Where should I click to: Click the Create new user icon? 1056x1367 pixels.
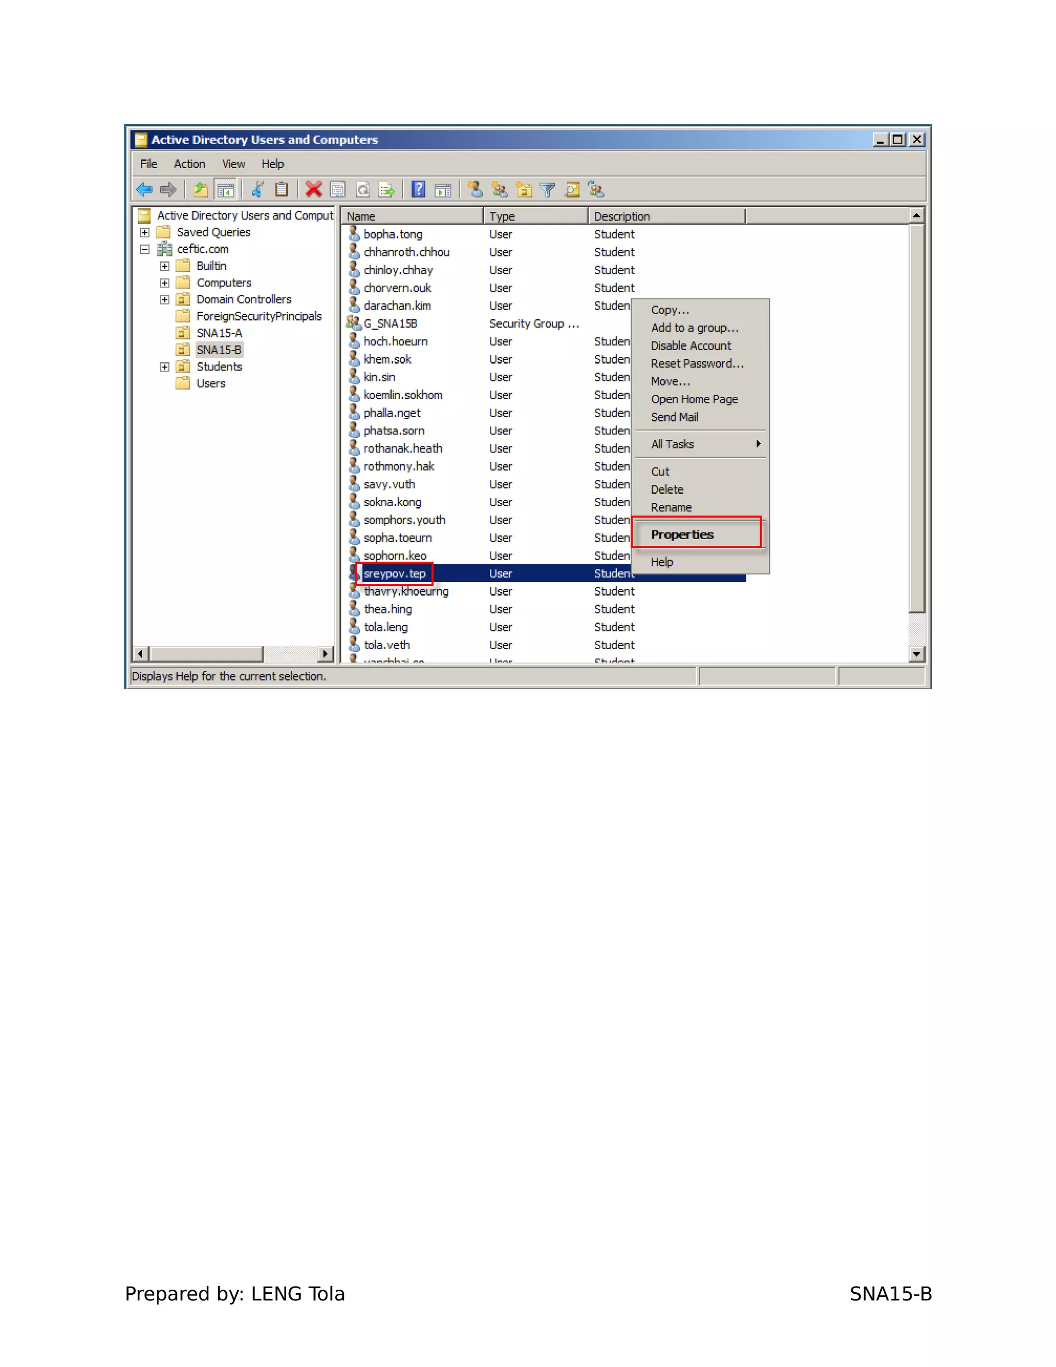[x=475, y=189]
